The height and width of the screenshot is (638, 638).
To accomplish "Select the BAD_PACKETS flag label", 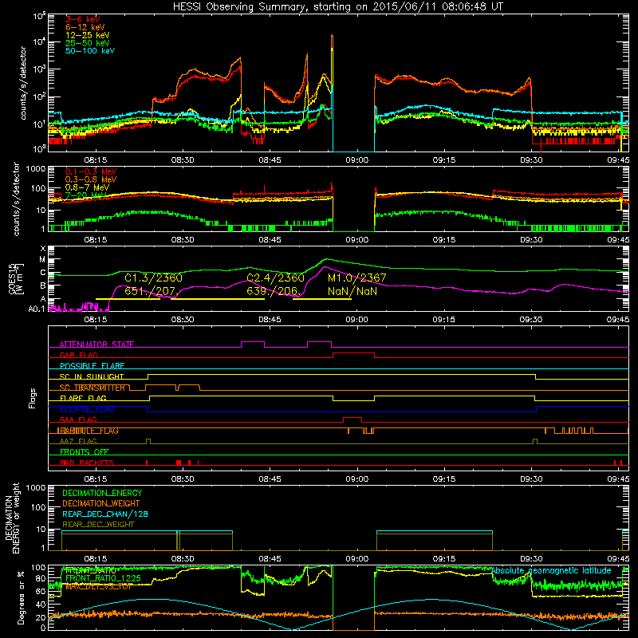I will [87, 463].
